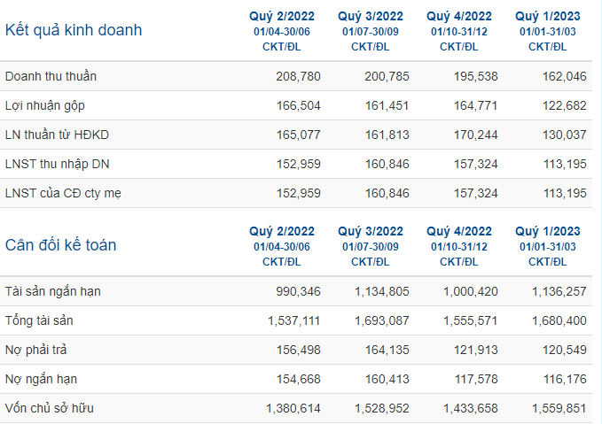Click the Nợ phải trả row label

(35, 350)
